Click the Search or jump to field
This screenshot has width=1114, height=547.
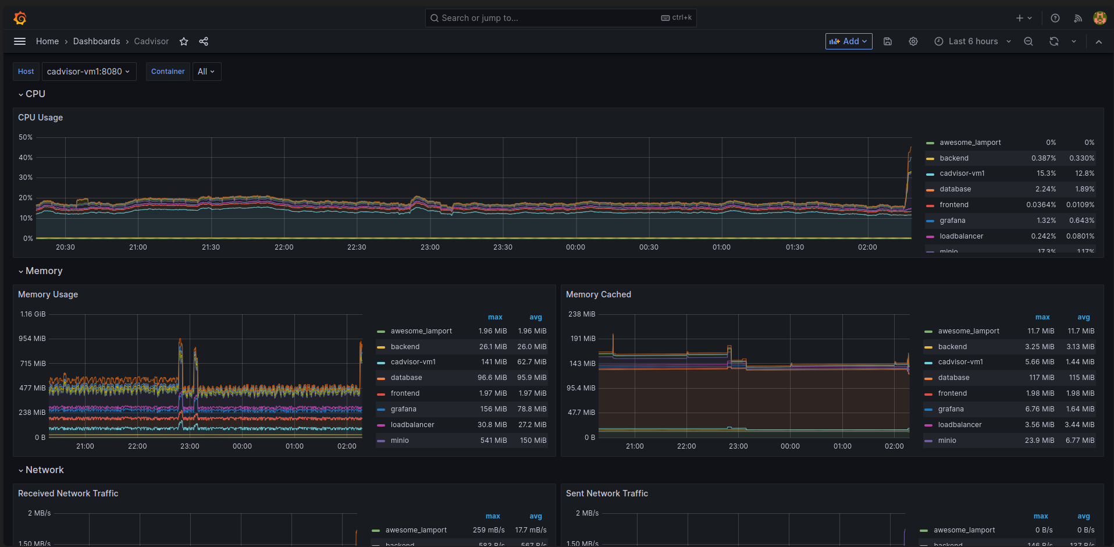(561, 18)
